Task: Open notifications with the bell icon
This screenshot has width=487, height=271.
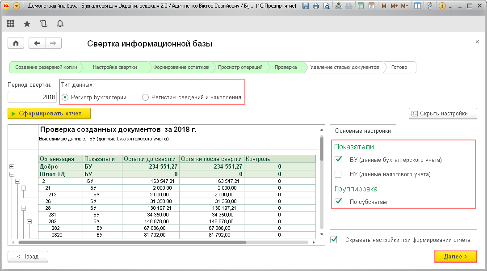Action: (x=60, y=24)
